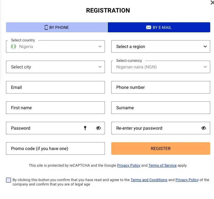Open the Terms and Conditions link
214x199 pixels.
[149, 180]
